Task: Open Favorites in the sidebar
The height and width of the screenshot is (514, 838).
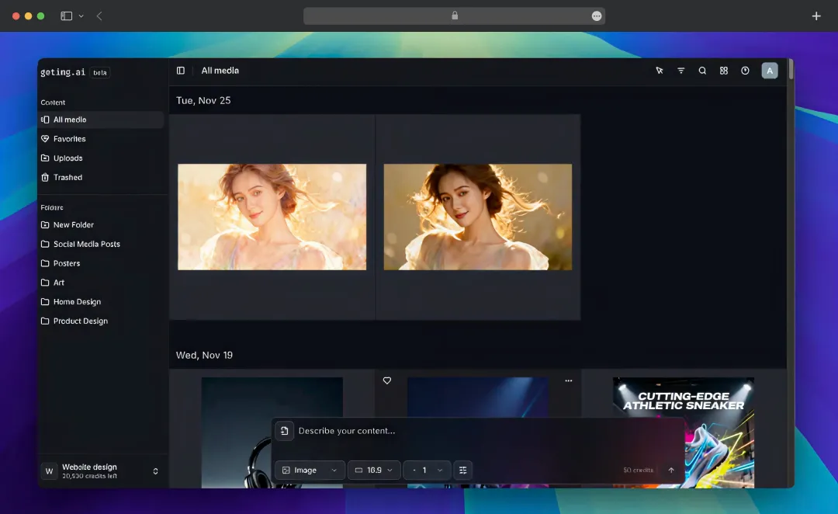Action: pyautogui.click(x=100, y=139)
